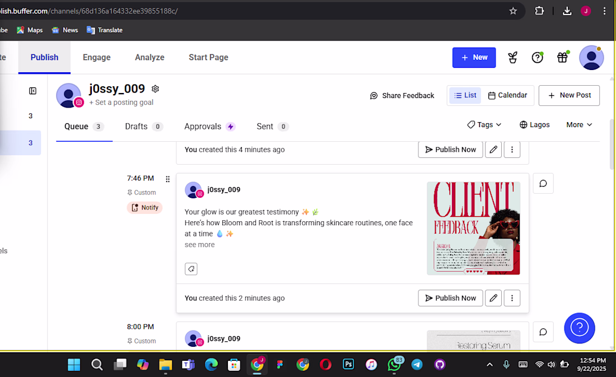The width and height of the screenshot is (616, 377).
Task: Show hidden system tray icons
Action: coord(489,365)
